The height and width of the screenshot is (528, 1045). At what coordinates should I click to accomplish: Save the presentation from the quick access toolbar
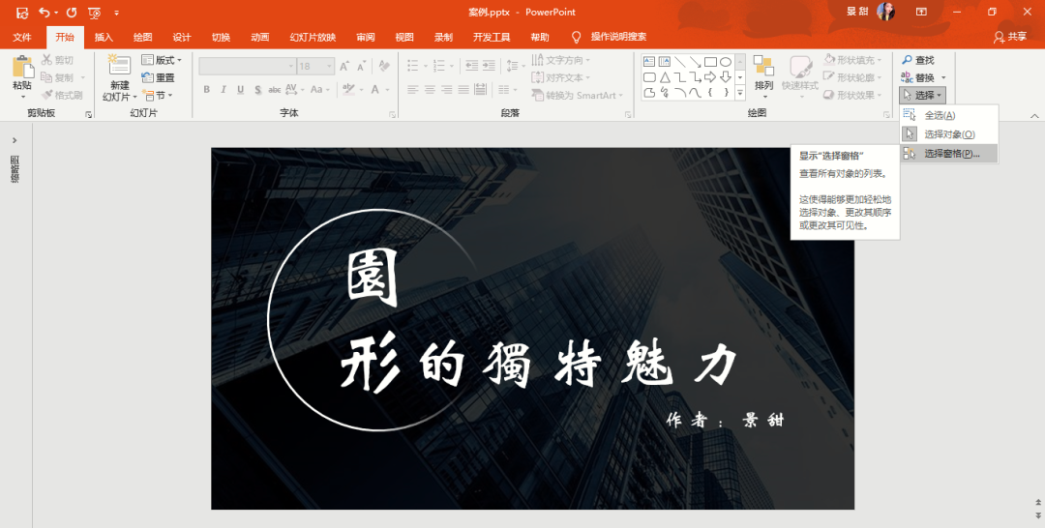click(22, 13)
